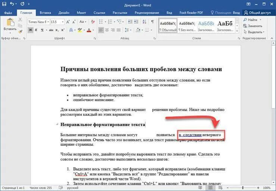Image resolution: width=276 pixels, height=191 pixels.
Task: Decrease the paragraph indent
Action: tap(130, 22)
